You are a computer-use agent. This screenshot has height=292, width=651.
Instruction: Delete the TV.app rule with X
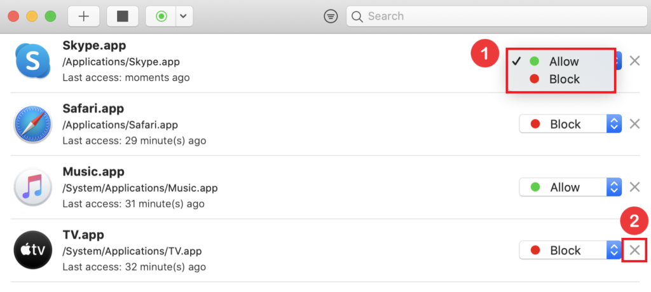point(634,250)
